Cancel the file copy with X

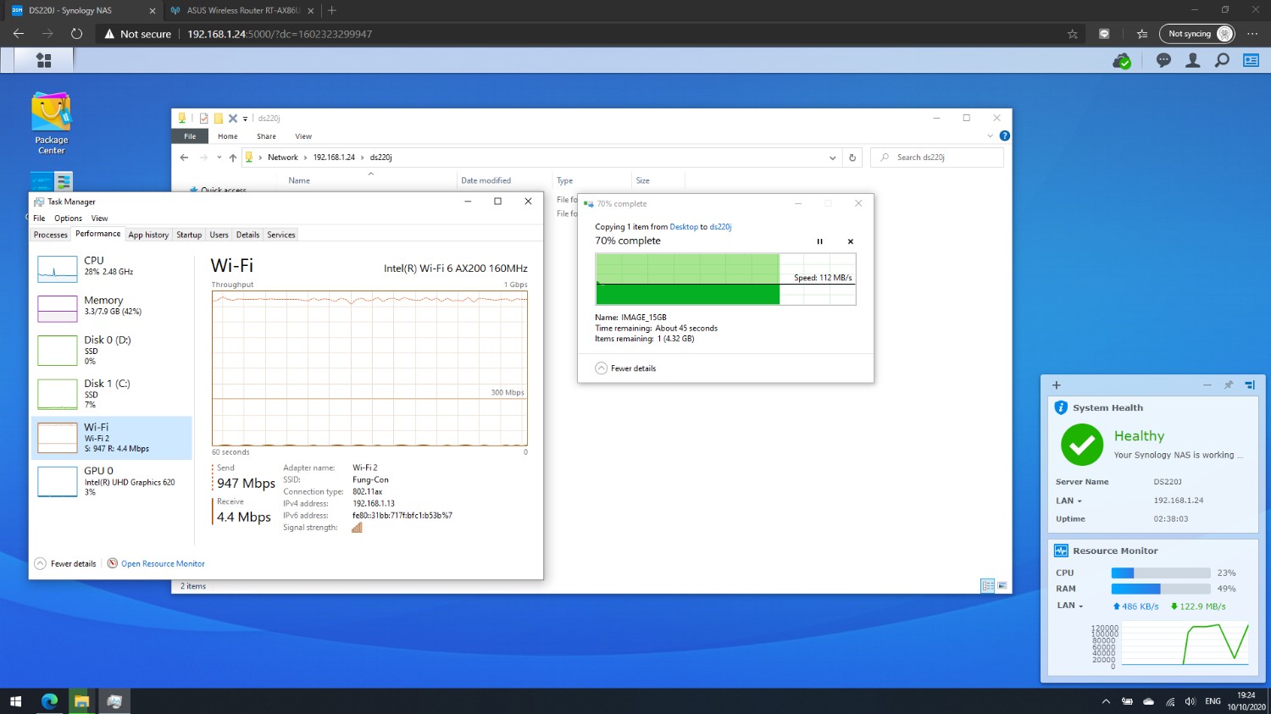(851, 241)
